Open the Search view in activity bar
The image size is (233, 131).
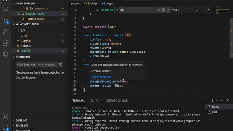point(5,9)
